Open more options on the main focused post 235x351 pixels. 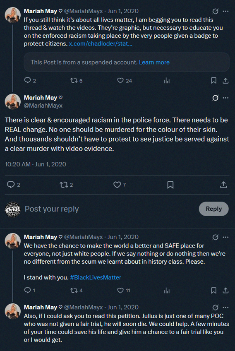226,98
